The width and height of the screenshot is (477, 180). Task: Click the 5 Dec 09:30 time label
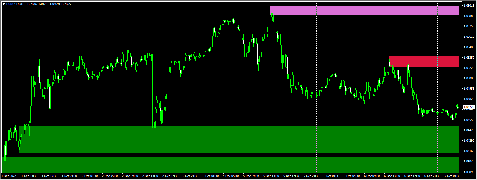tap(251, 176)
